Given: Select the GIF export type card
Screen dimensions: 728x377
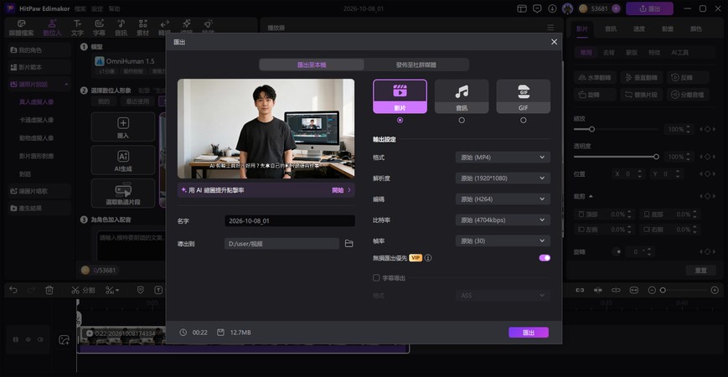Looking at the screenshot, I should (524, 96).
